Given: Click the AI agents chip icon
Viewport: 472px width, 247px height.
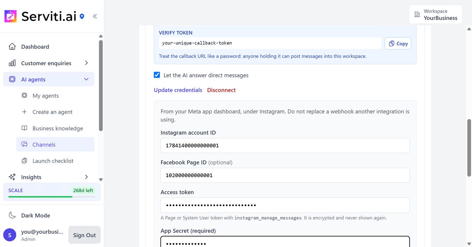Looking at the screenshot, I should click(x=12, y=79).
